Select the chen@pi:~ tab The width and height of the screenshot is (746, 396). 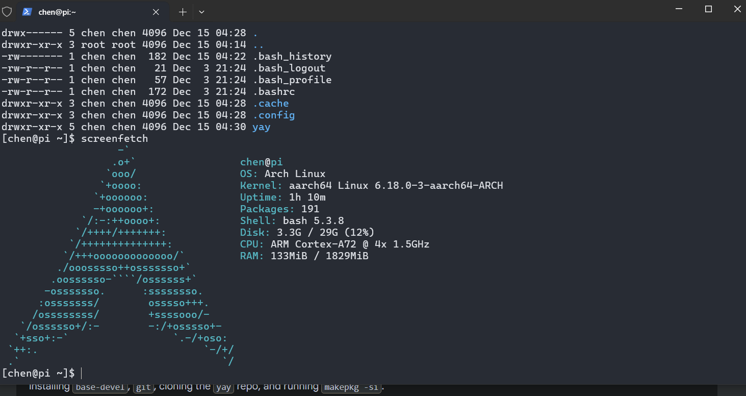pyautogui.click(x=92, y=12)
